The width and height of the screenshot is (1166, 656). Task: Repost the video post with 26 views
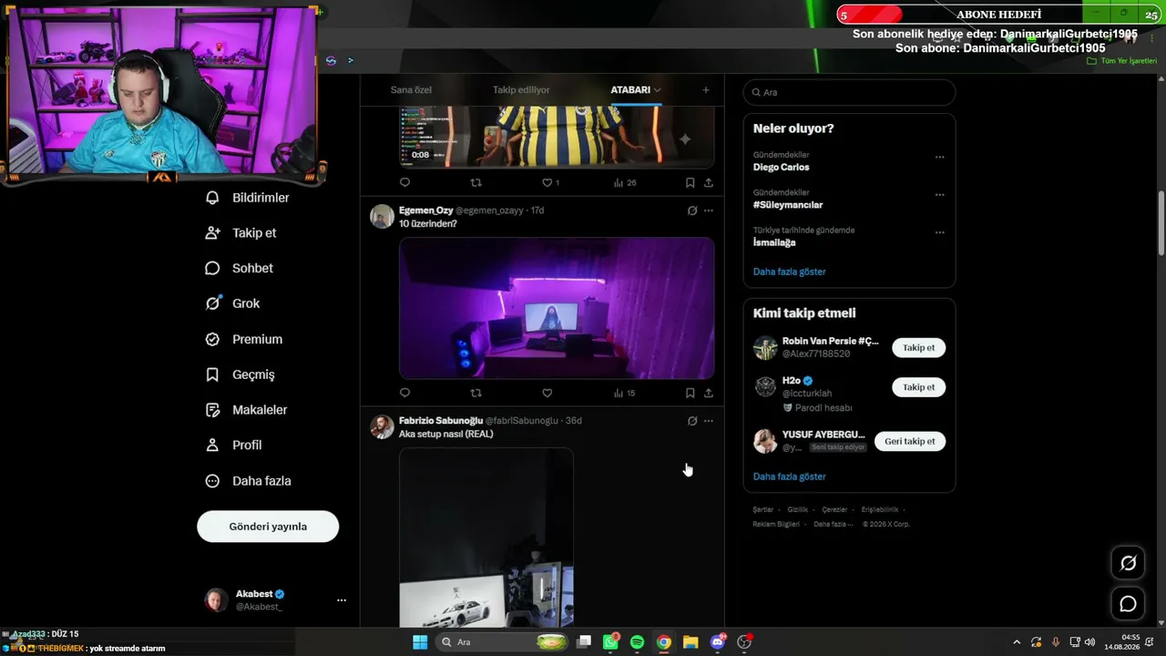[476, 182]
